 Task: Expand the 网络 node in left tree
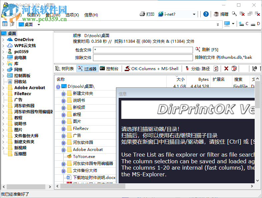3,70
